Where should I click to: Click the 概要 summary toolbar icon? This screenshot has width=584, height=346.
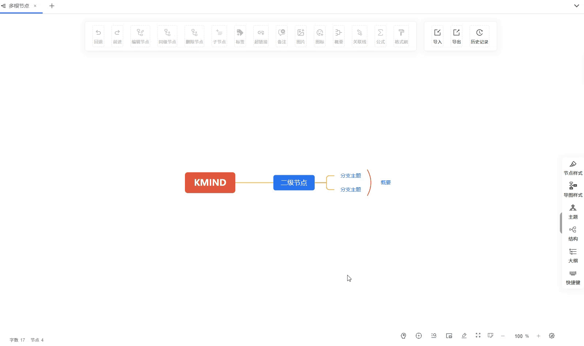tap(339, 36)
